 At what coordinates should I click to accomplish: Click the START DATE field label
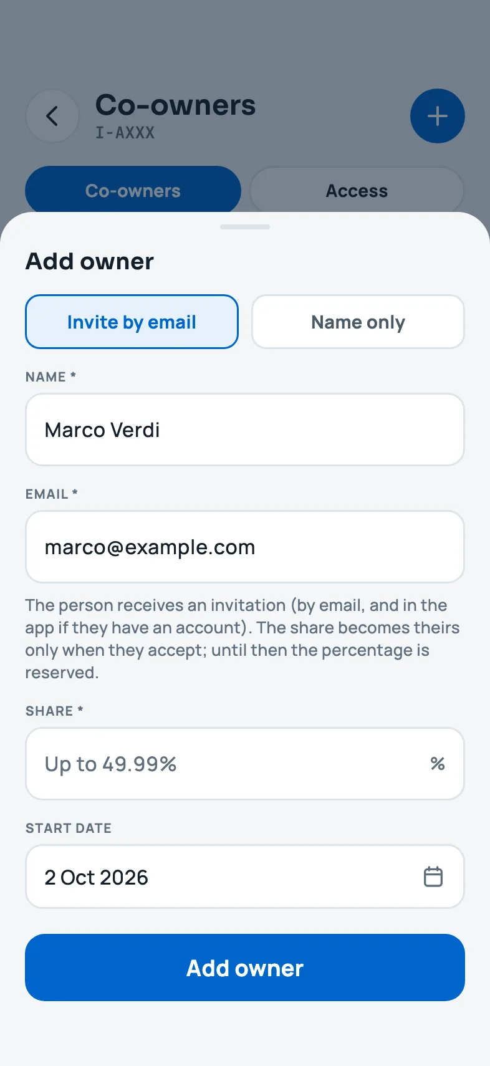pos(69,828)
